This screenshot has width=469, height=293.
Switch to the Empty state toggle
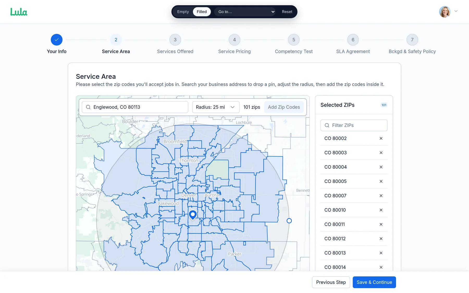[183, 12]
